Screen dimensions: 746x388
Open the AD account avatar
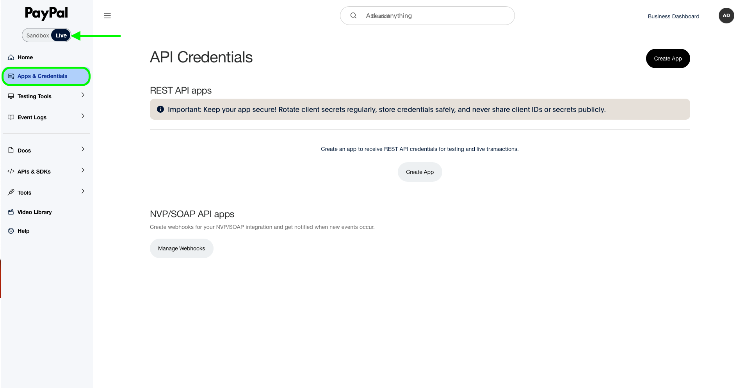point(726,16)
